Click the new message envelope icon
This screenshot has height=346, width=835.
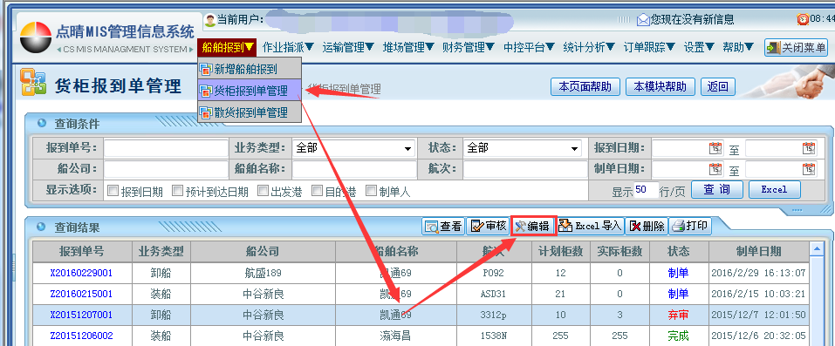coord(643,20)
